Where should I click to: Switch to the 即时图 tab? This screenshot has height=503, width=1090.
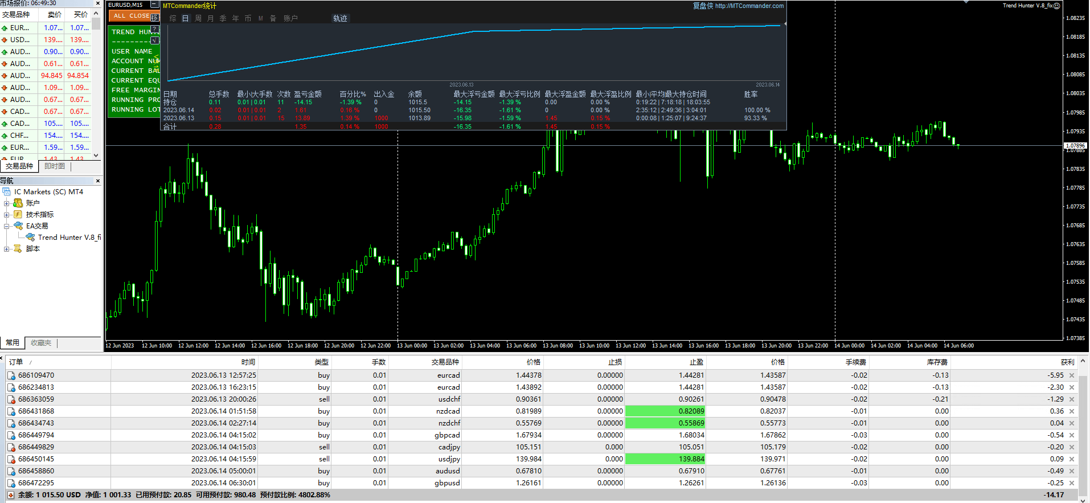click(x=55, y=166)
